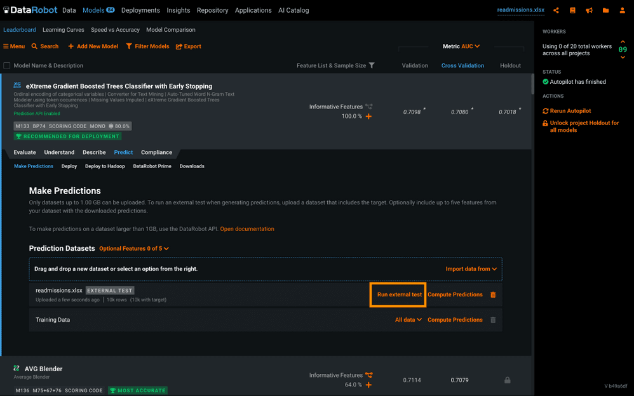
Task: Go to the Repository page
Action: pos(212,11)
